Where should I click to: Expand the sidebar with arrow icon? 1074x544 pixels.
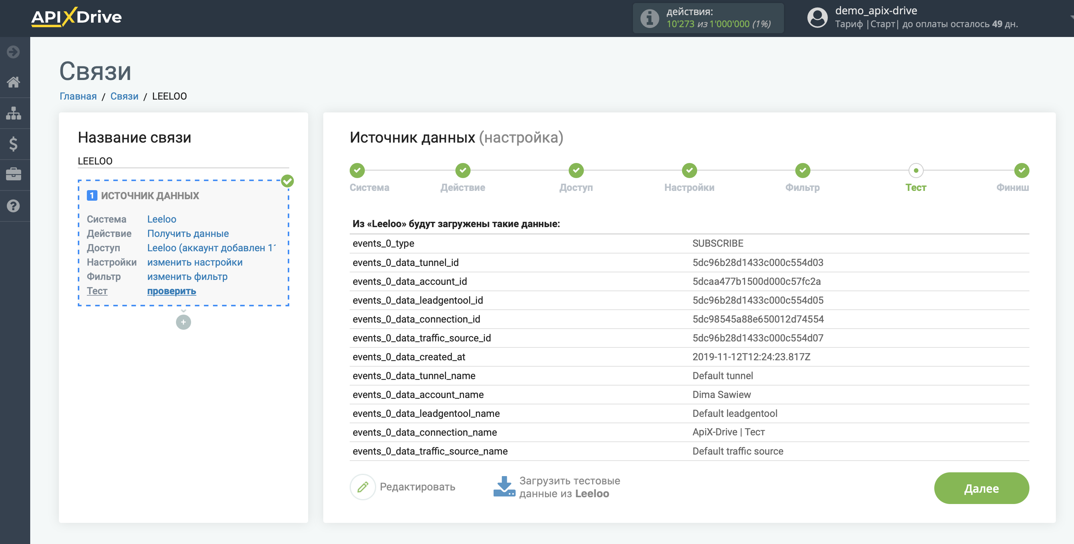pos(13,52)
